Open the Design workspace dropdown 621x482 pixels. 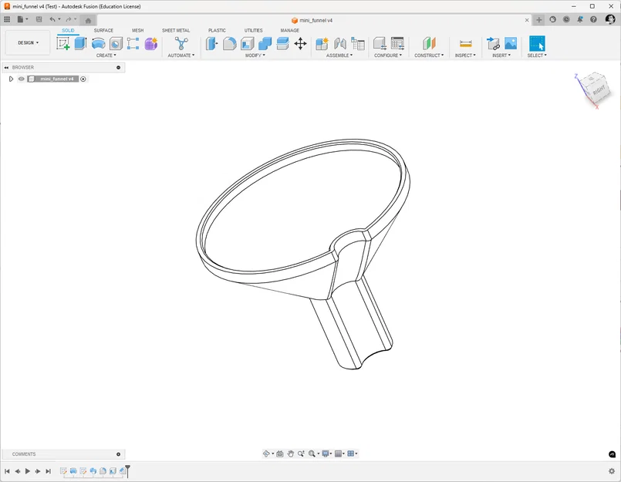(x=28, y=42)
